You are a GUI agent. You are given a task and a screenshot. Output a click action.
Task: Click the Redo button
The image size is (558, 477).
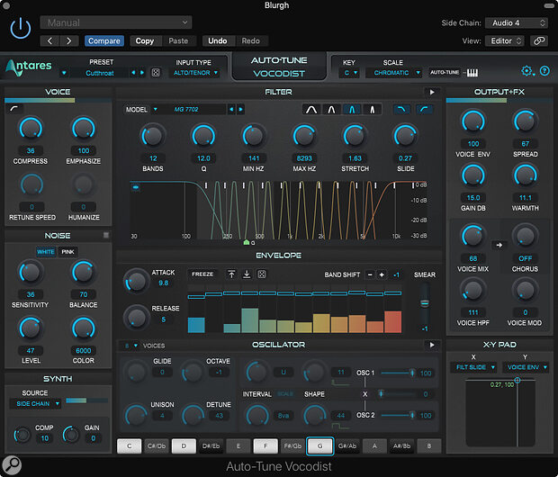251,40
